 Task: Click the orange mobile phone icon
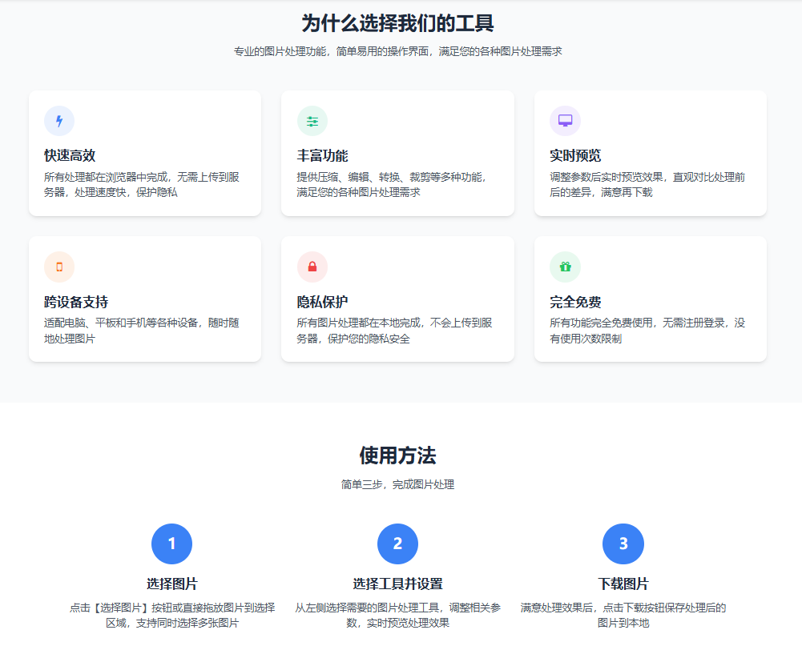click(59, 267)
